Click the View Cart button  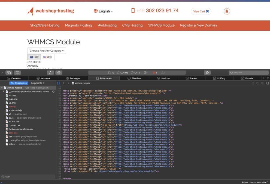coord(201,11)
